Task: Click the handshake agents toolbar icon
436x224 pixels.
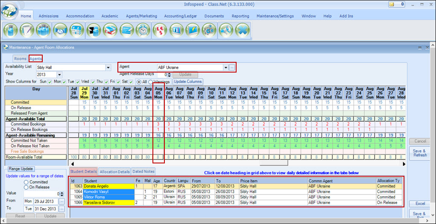Action: coord(60,31)
